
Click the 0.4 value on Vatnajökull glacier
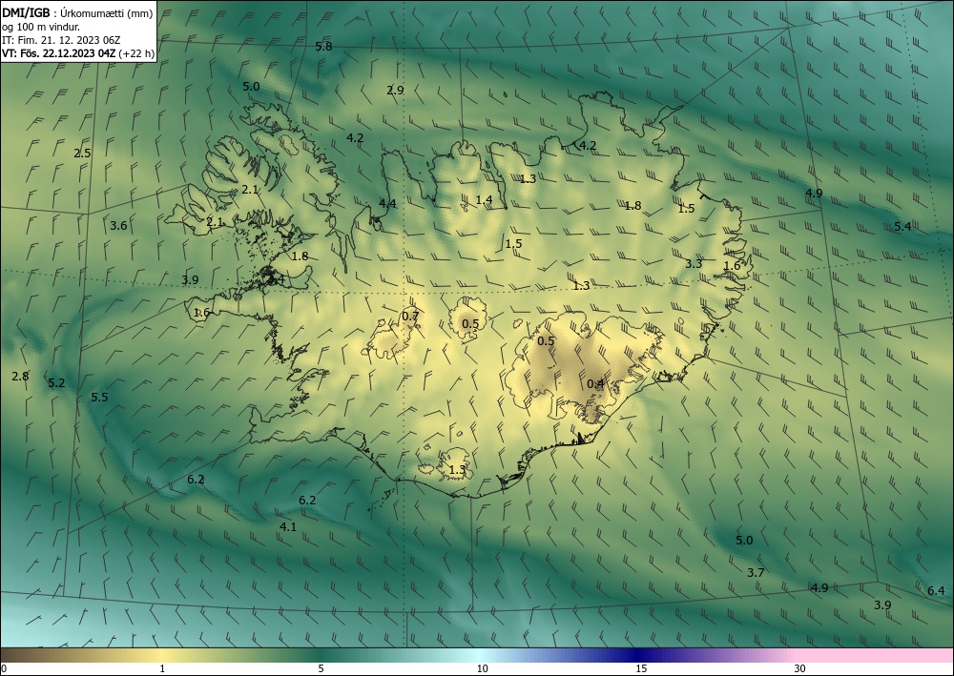tap(595, 383)
